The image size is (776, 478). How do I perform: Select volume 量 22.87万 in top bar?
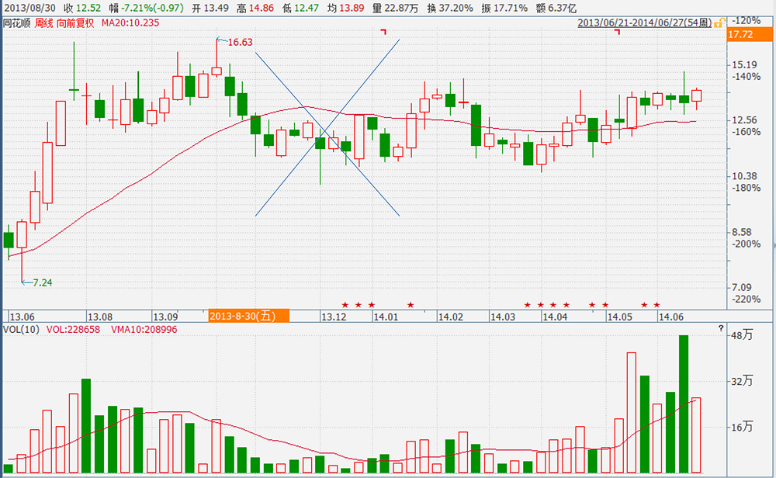point(395,9)
